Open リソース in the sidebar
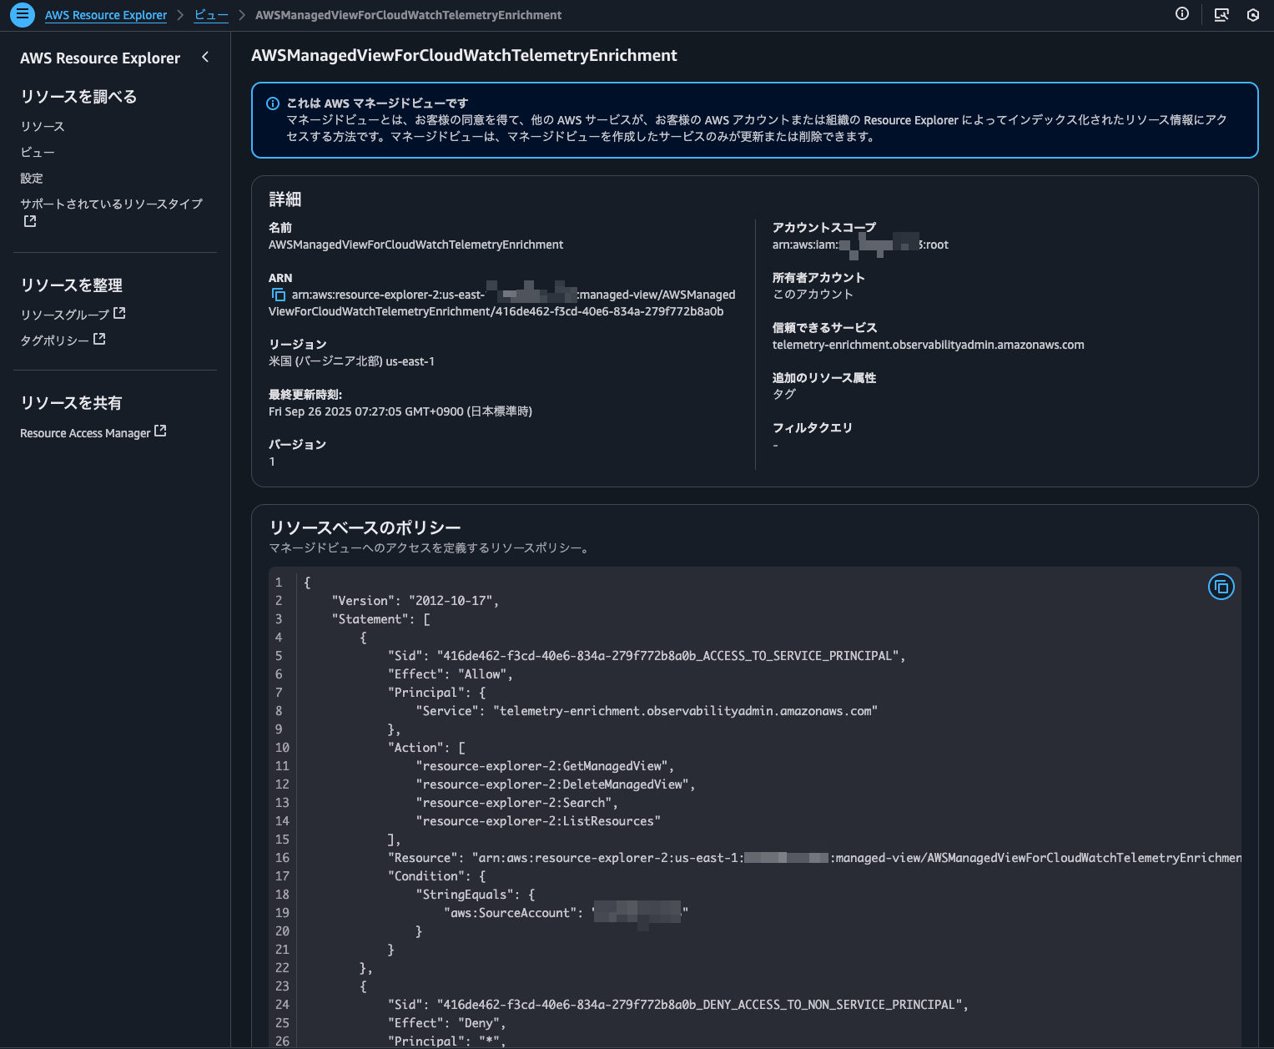Image resolution: width=1274 pixels, height=1049 pixels. click(43, 126)
